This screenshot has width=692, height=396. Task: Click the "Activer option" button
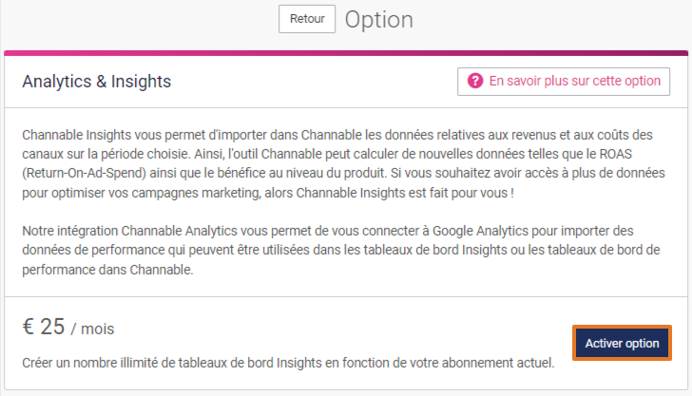point(622,343)
